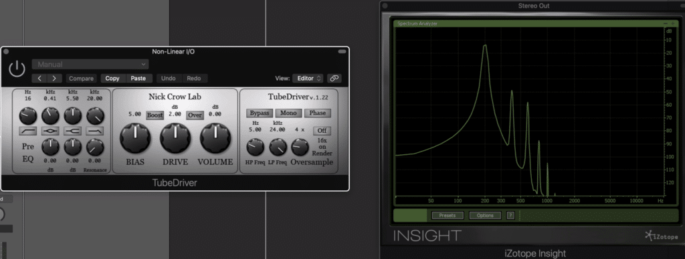This screenshot has height=259, width=685.
Task: Toggle the Phase invert button
Action: [x=318, y=113]
